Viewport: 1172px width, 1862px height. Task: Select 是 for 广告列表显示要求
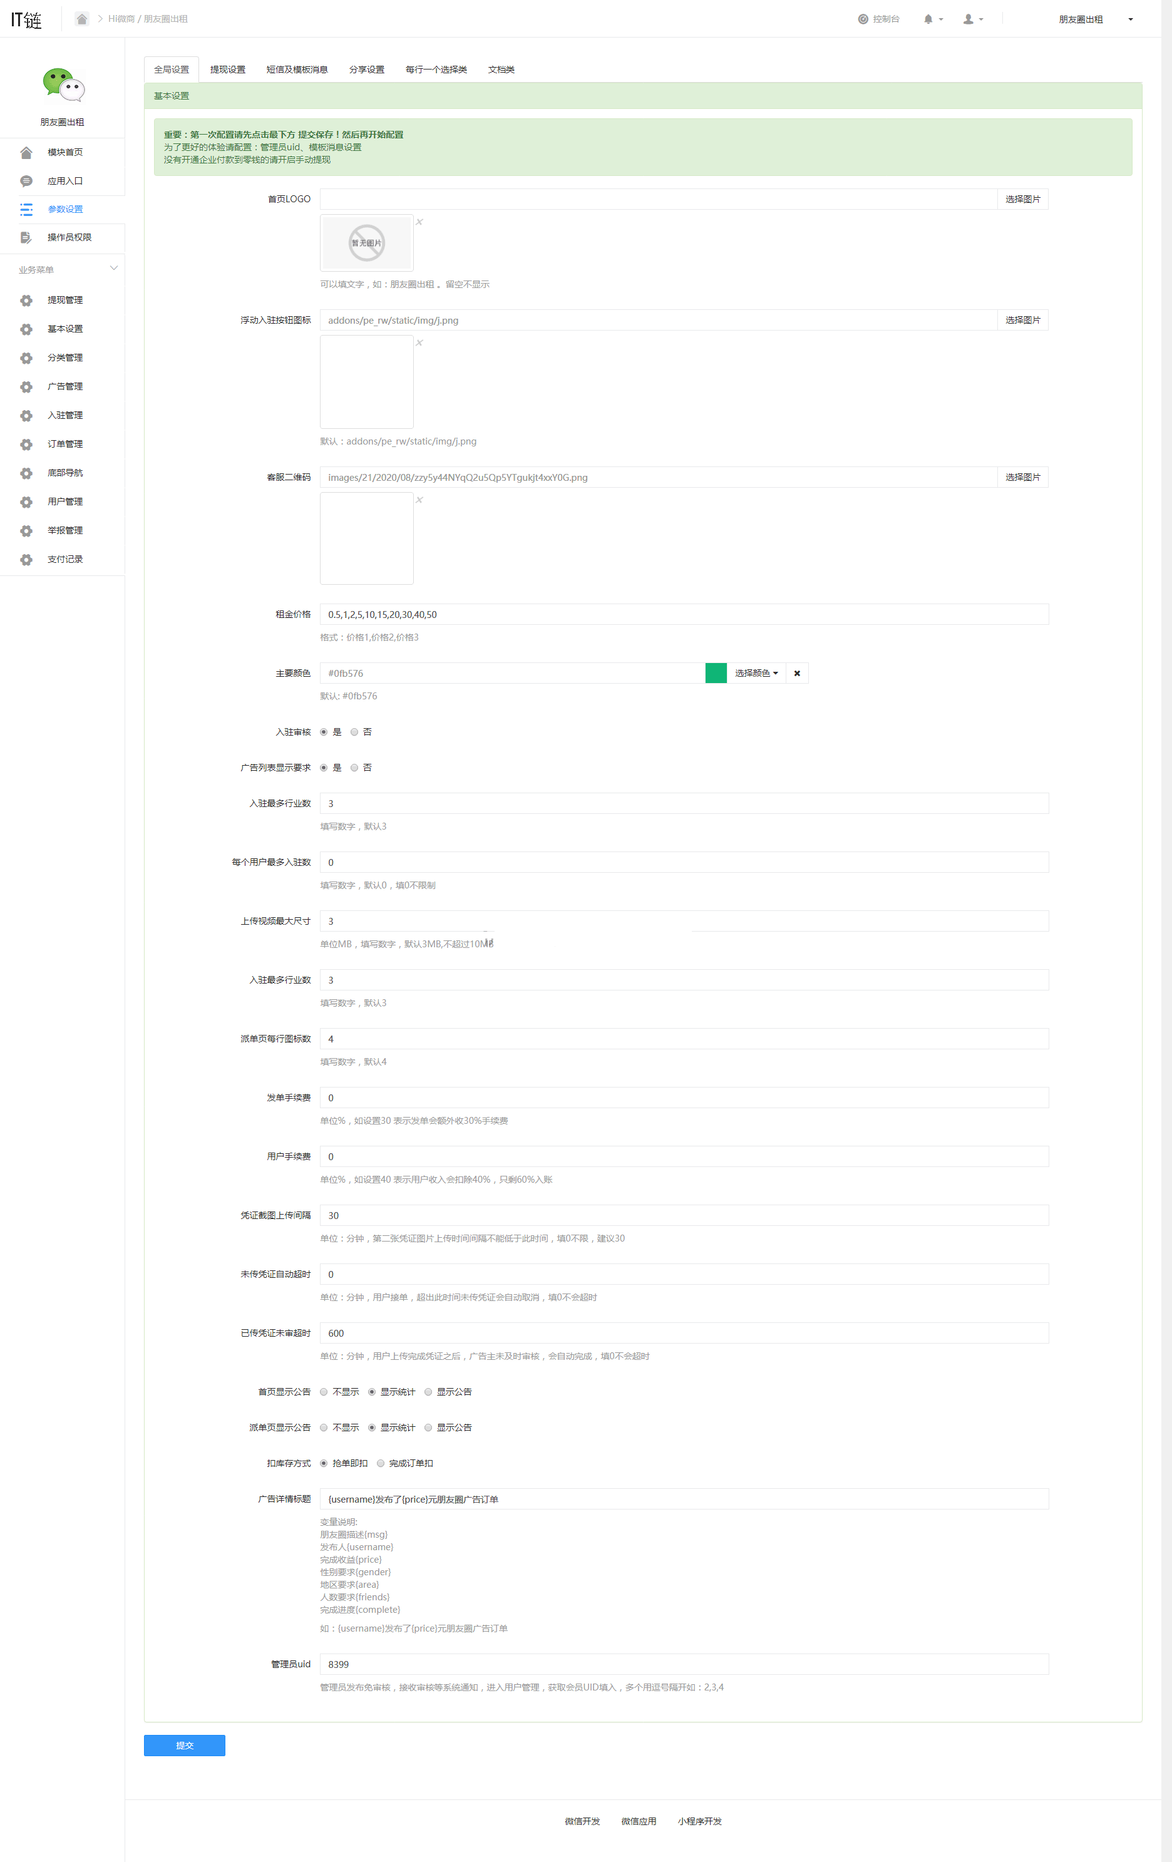[324, 768]
